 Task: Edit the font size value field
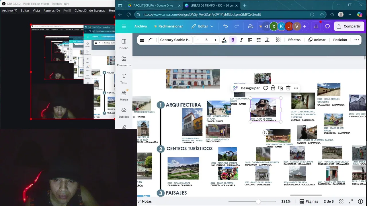[x=206, y=40]
